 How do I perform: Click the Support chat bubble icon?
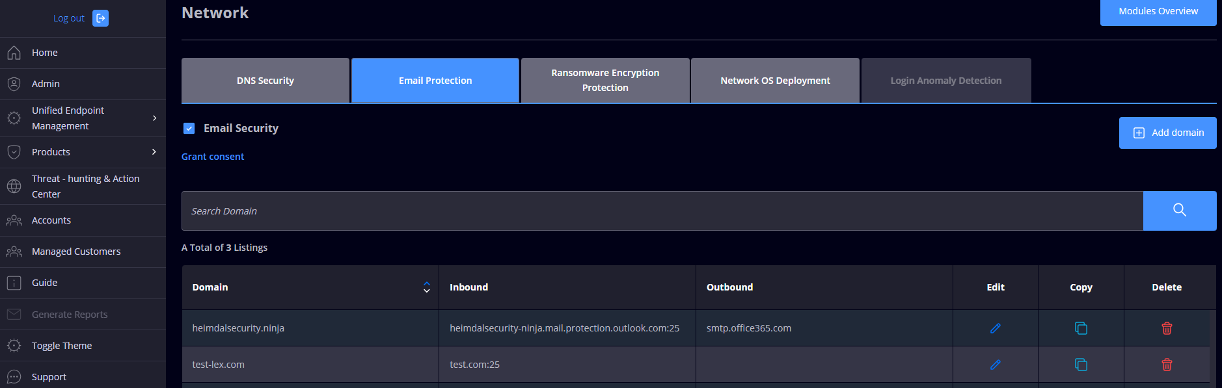[14, 377]
